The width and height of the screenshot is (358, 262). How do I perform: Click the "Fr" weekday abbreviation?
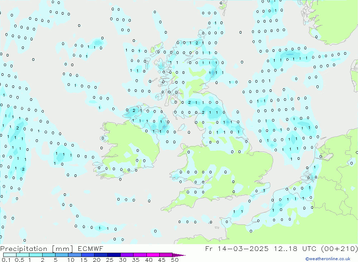(x=209, y=248)
